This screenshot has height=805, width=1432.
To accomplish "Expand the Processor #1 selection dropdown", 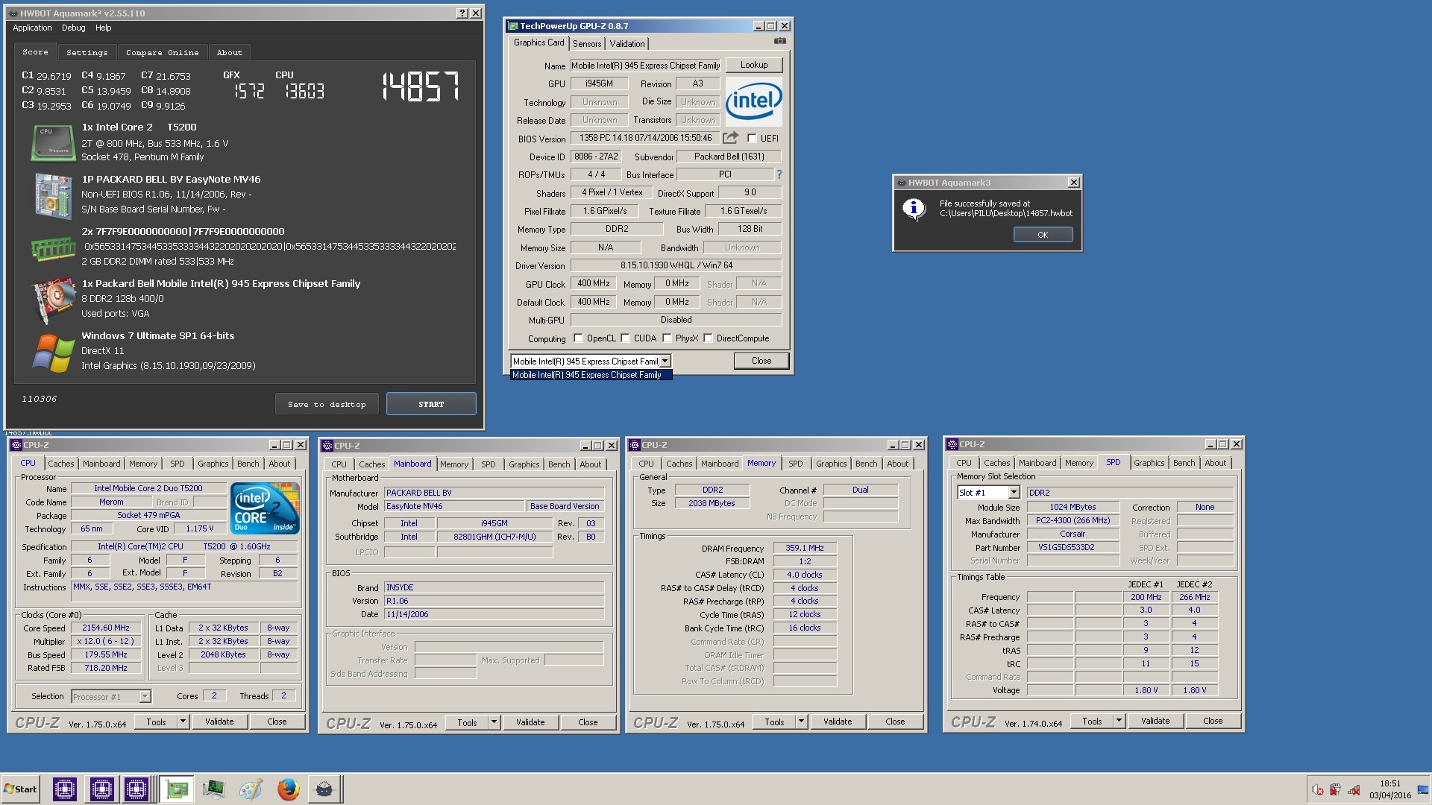I will coord(145,697).
